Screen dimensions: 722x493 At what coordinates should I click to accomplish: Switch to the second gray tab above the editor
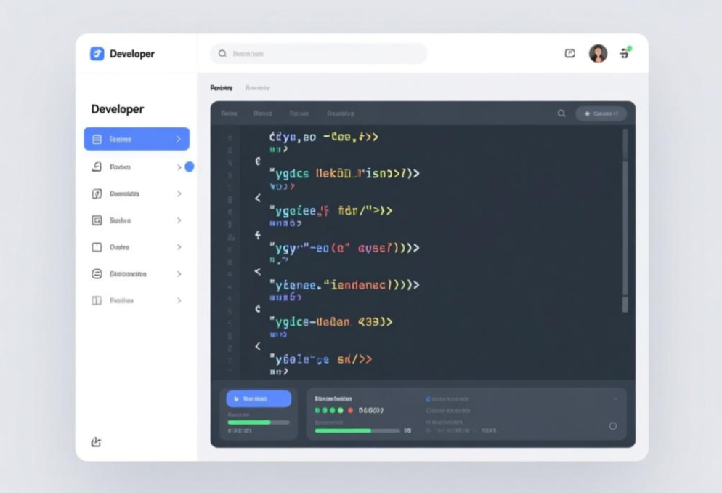(x=257, y=88)
